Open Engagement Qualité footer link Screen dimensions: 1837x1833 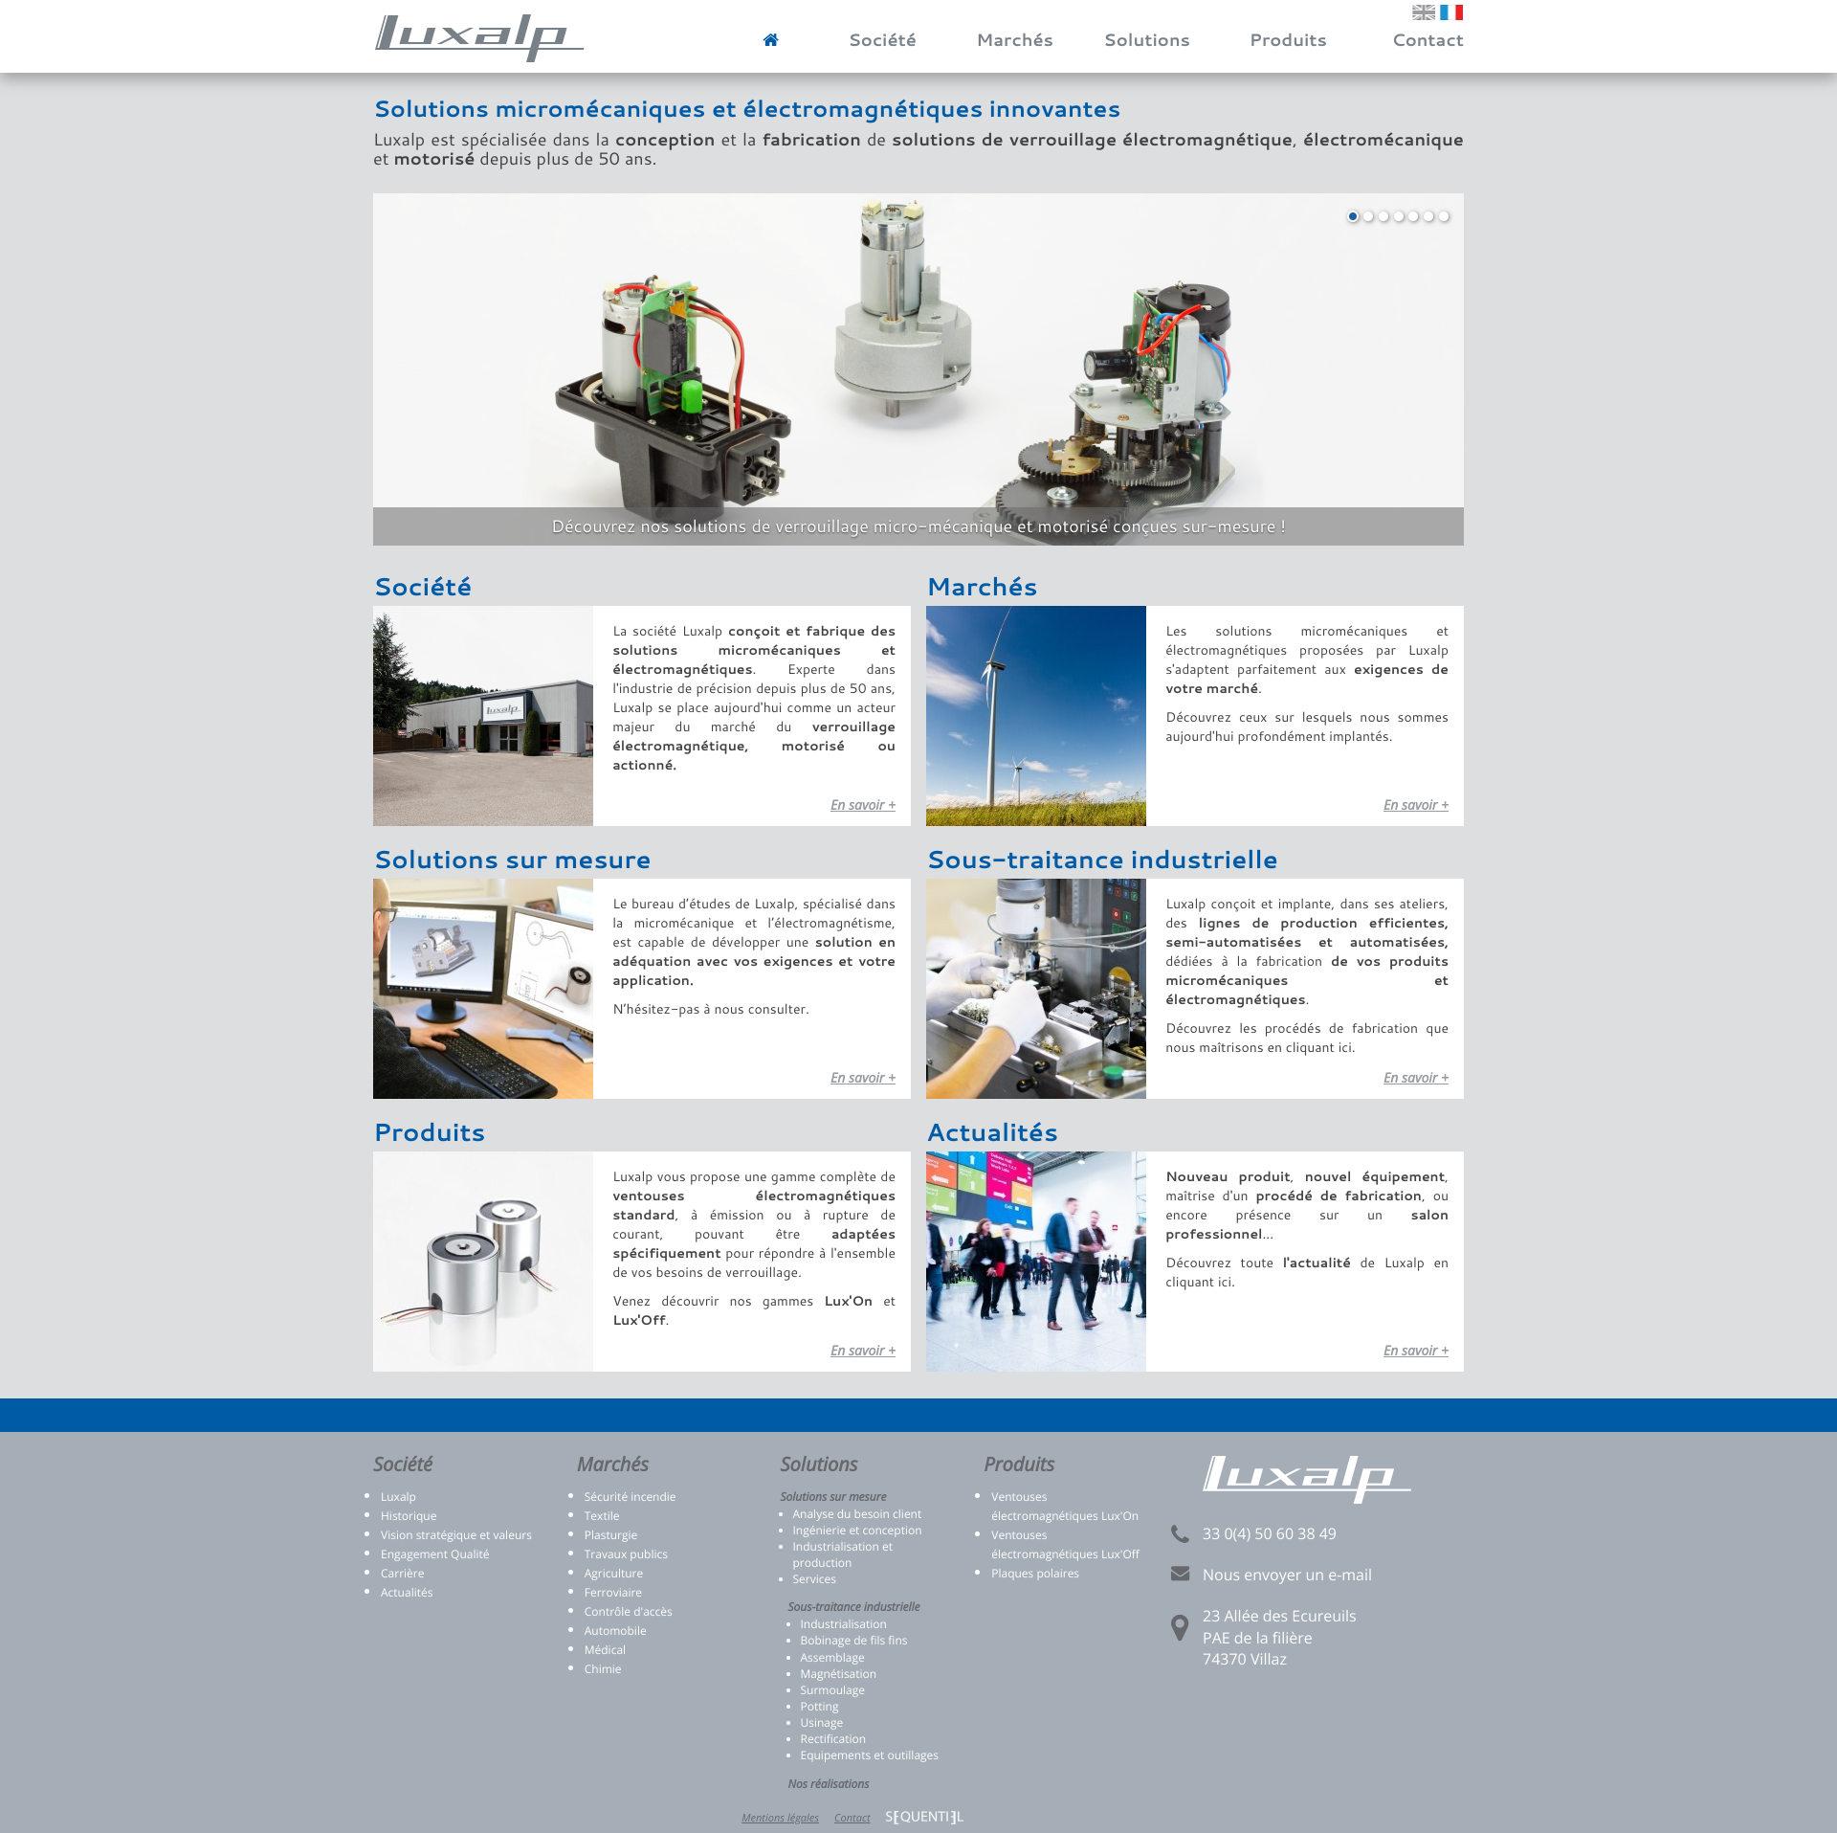pyautogui.click(x=434, y=1554)
